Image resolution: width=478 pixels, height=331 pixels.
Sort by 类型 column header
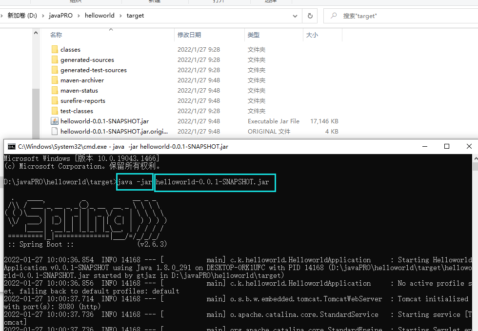pos(254,35)
